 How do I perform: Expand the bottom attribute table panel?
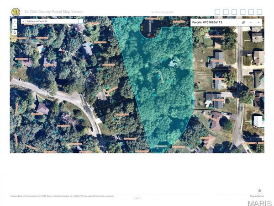(137, 198)
